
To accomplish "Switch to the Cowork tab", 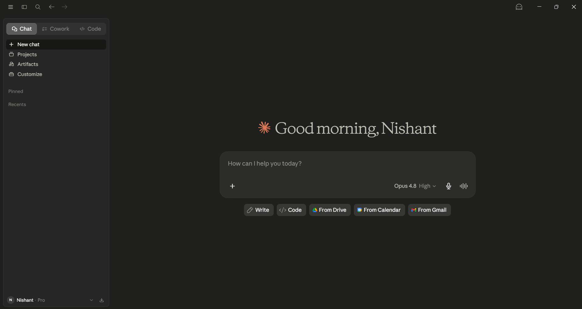I will click(x=56, y=29).
